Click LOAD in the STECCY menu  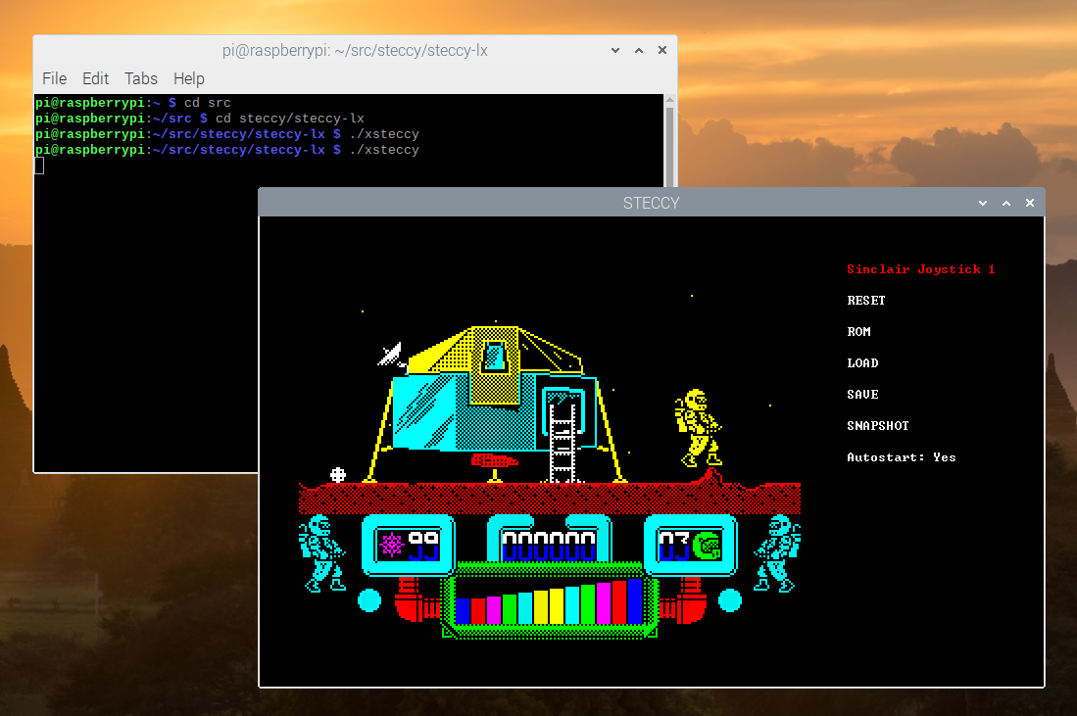pyautogui.click(x=862, y=363)
